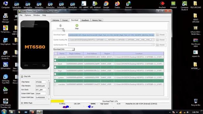Collapse the Chip Info panel expander
The height and width of the screenshot is (114, 203).
tap(22, 76)
